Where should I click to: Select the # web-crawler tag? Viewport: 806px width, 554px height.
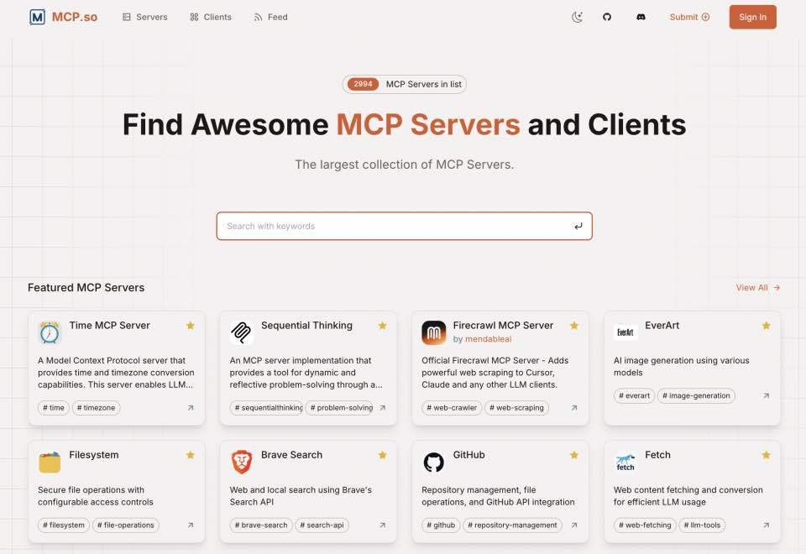click(x=452, y=408)
